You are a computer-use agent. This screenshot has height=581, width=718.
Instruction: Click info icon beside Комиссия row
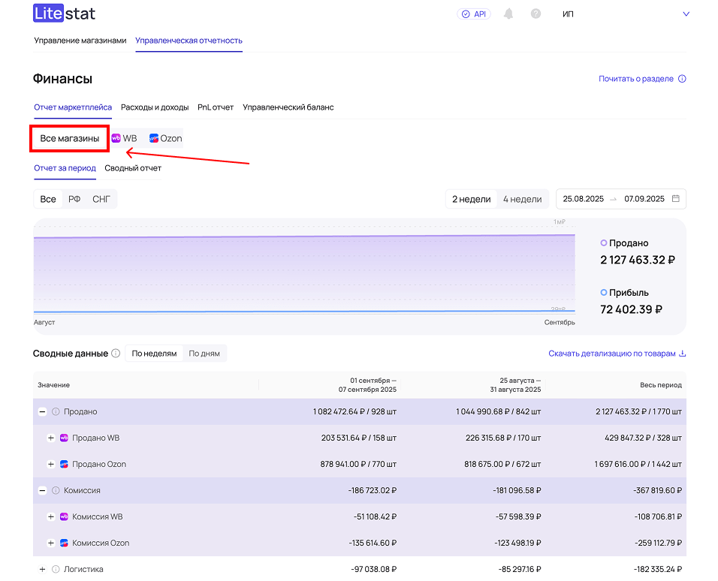click(56, 490)
